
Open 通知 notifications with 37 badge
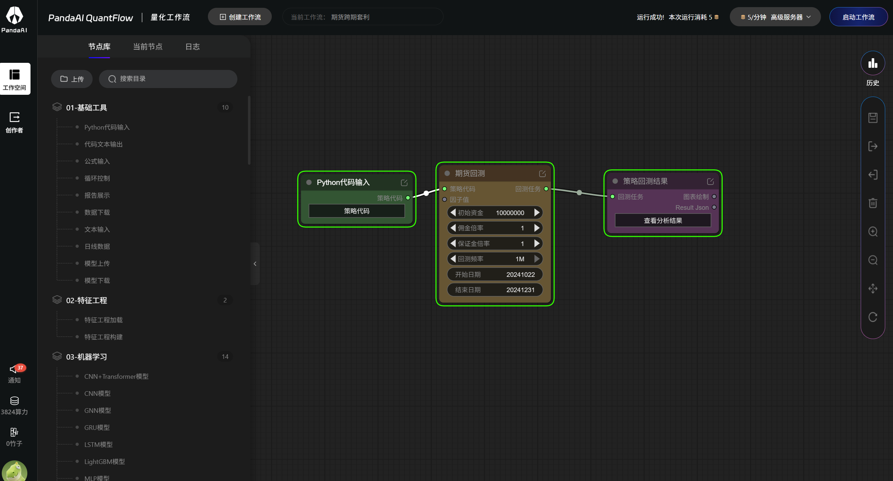click(15, 373)
